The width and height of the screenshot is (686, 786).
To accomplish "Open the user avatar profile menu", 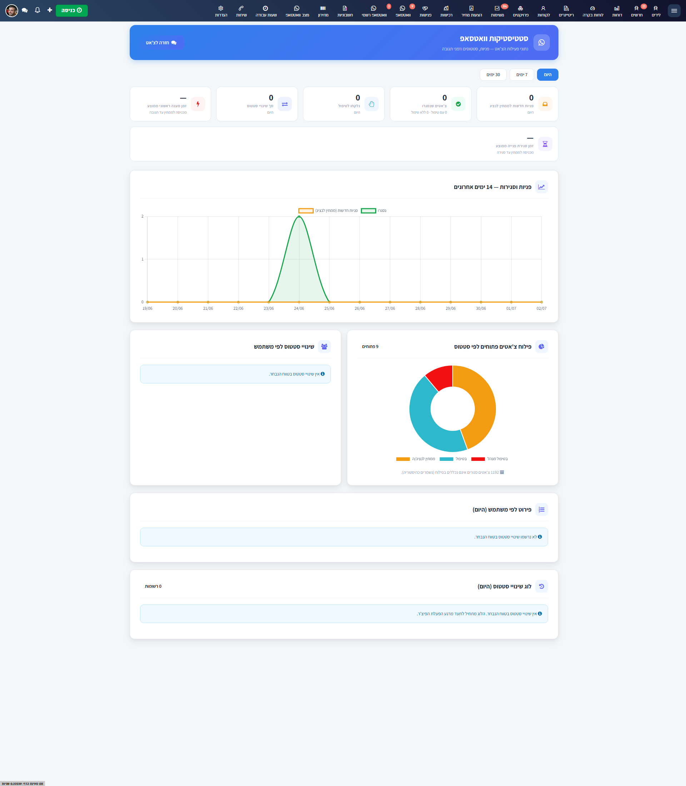I will (x=12, y=10).
